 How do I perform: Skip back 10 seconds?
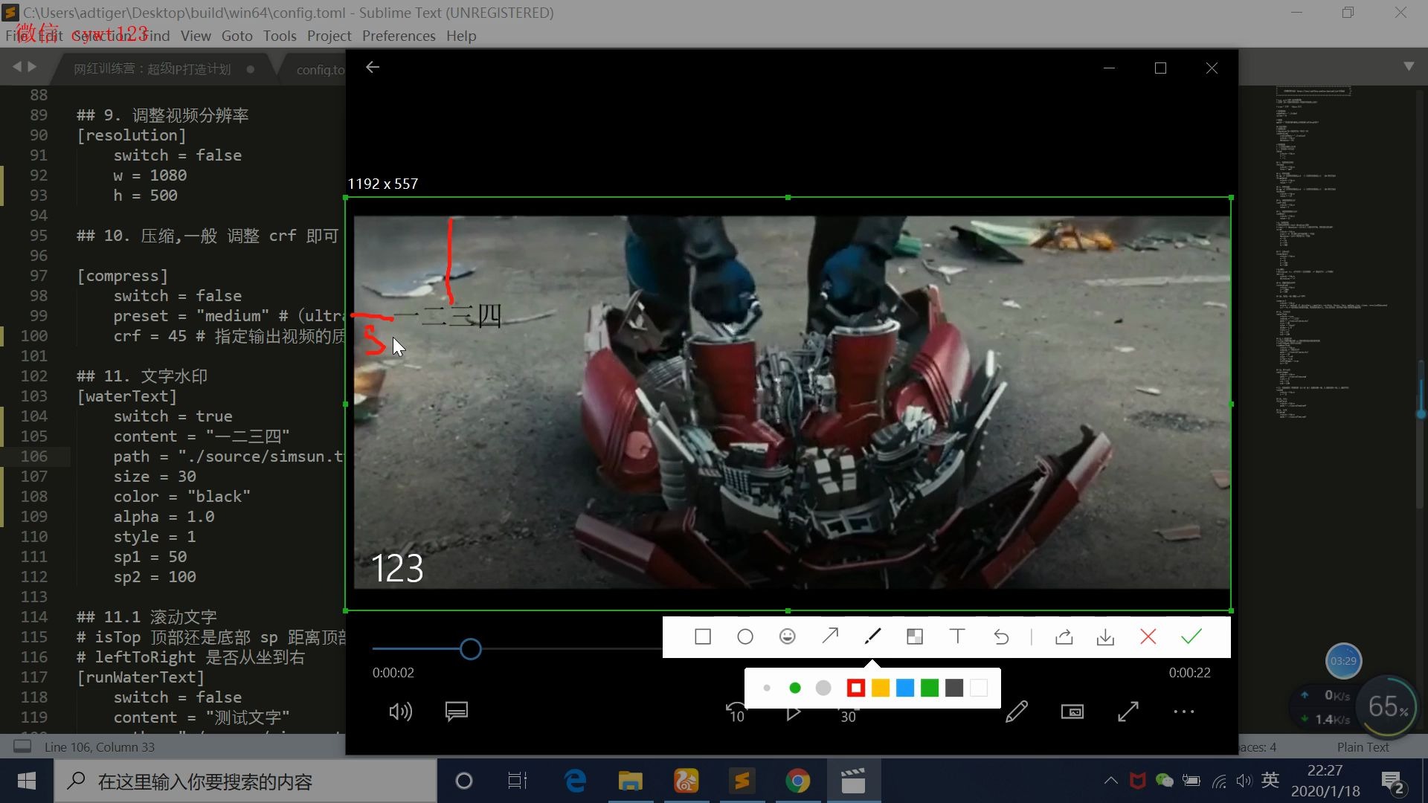[736, 712]
